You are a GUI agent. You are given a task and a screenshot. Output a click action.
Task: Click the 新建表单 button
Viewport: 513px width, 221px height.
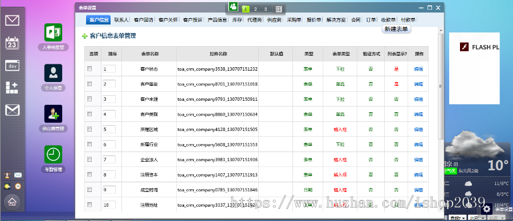tap(396, 29)
